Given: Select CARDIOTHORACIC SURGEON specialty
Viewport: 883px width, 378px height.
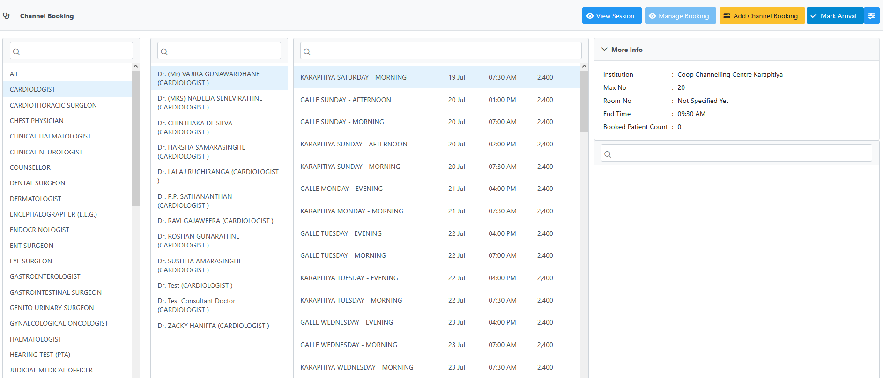Looking at the screenshot, I should (53, 105).
